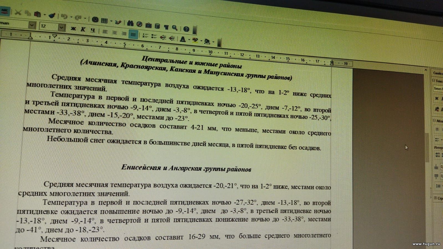This screenshot has height=249, width=443.
Task: Open the Navigator compass icon
Action: pyautogui.click(x=139, y=24)
